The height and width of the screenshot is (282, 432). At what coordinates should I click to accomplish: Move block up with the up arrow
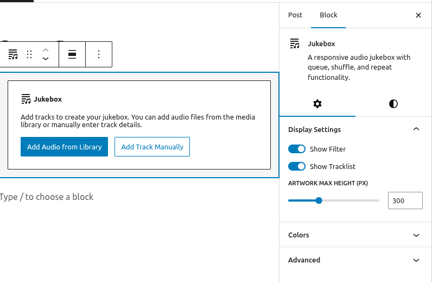coord(46,49)
